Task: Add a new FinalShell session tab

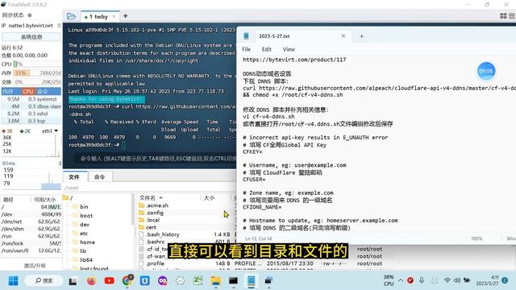Action: [126, 16]
